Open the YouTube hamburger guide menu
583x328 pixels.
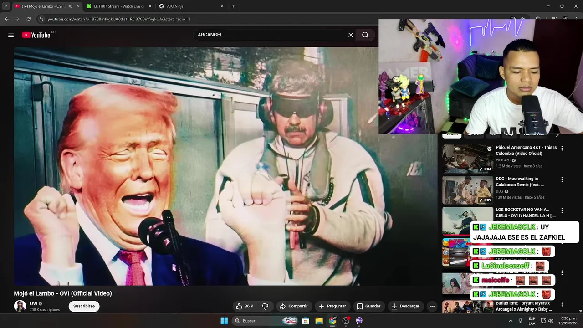11,35
